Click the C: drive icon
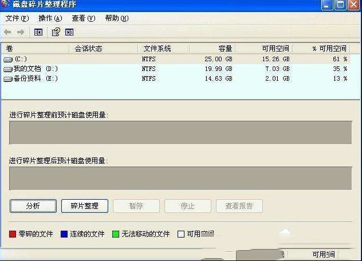The width and height of the screenshot is (362, 261). 8,60
